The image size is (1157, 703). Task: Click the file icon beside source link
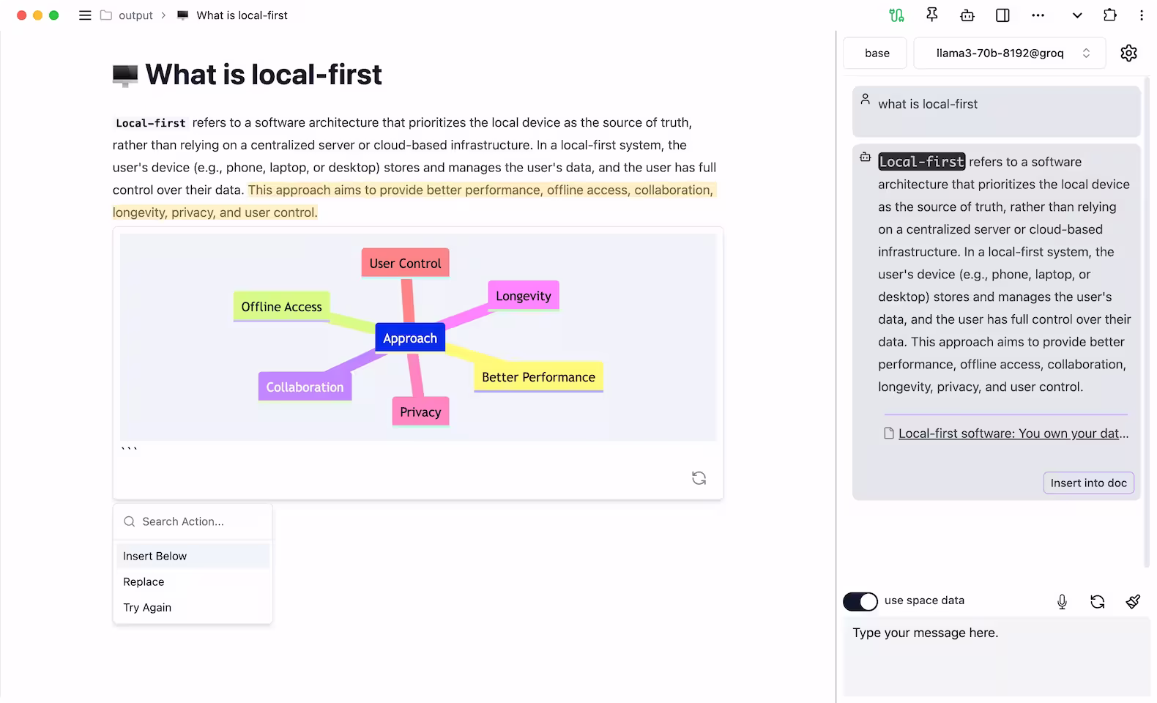889,434
